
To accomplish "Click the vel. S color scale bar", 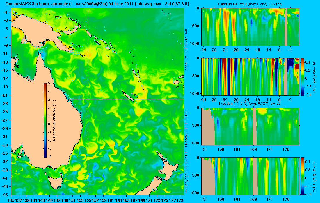I will [303, 176].
